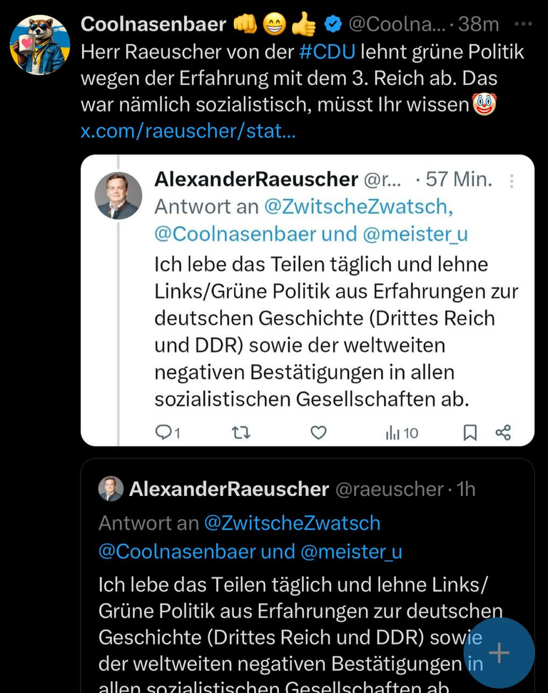The width and height of the screenshot is (548, 693).
Task: Follow the #CDU hashtag link
Action: (x=327, y=51)
